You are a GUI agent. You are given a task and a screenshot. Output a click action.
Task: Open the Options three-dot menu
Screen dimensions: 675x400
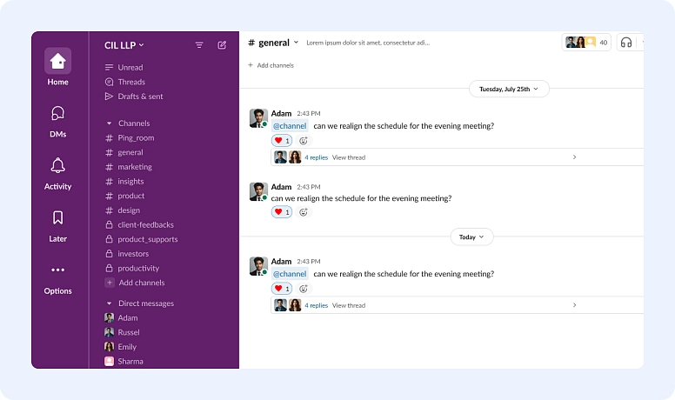click(57, 270)
